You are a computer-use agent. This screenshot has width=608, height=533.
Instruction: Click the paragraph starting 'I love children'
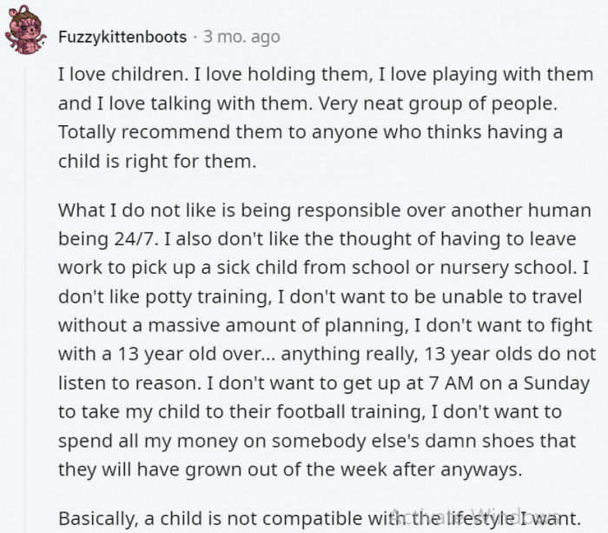[x=326, y=117]
